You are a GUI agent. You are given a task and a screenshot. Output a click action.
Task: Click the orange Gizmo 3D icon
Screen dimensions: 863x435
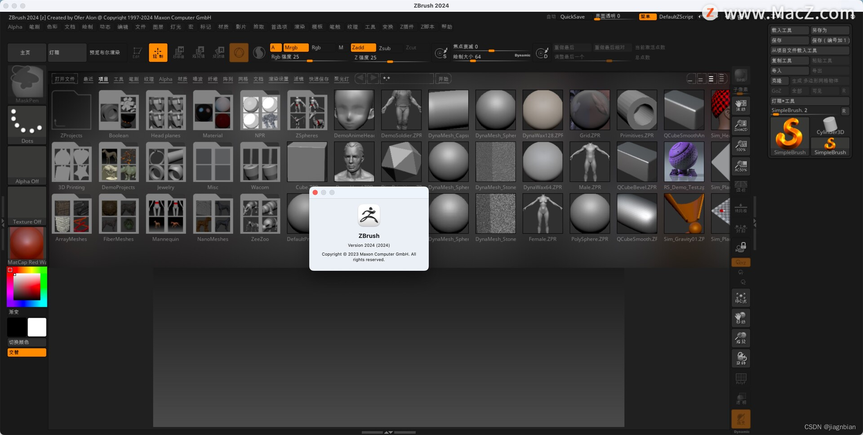[x=239, y=52]
